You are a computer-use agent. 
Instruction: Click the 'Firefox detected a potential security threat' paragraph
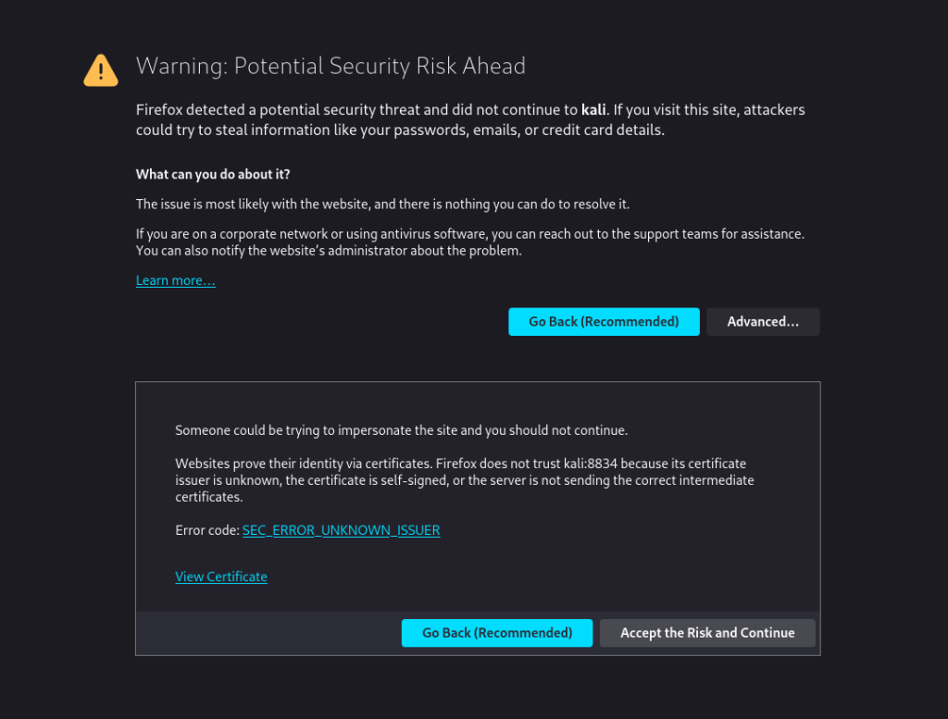point(470,119)
